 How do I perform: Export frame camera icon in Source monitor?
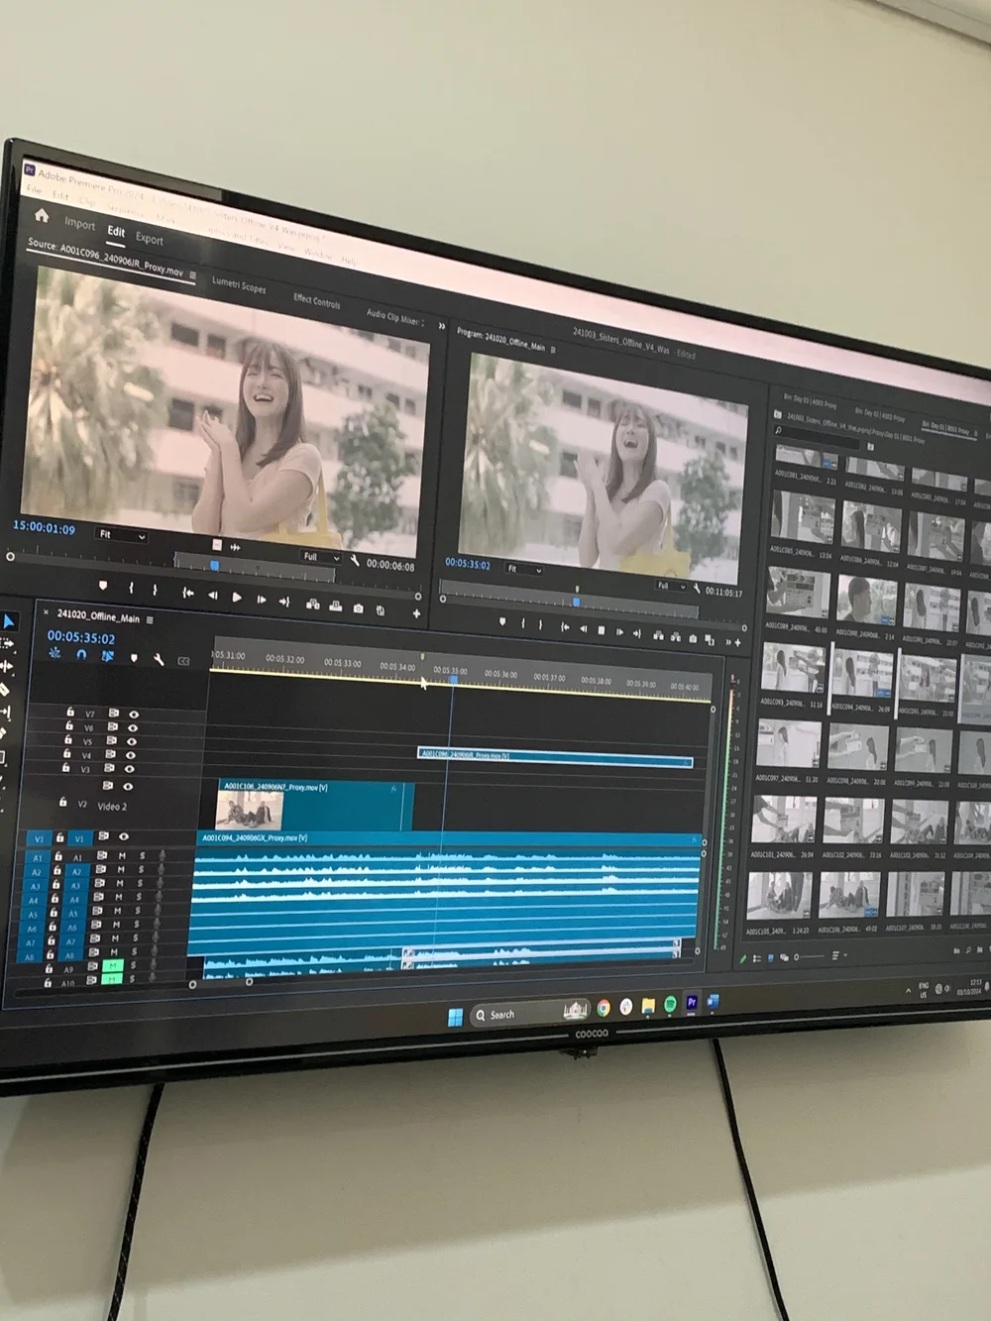(358, 607)
